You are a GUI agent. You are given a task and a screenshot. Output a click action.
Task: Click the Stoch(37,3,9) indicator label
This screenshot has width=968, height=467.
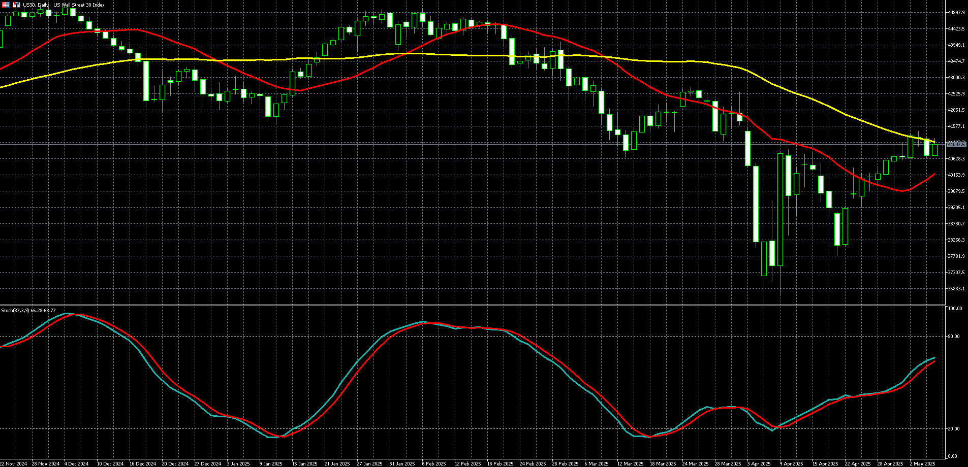(x=28, y=310)
